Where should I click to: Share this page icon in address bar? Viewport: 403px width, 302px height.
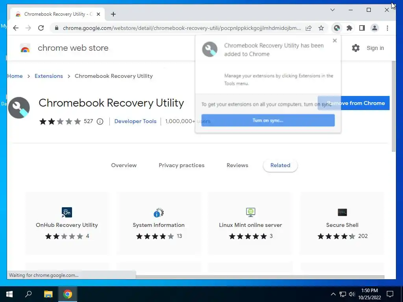point(309,28)
